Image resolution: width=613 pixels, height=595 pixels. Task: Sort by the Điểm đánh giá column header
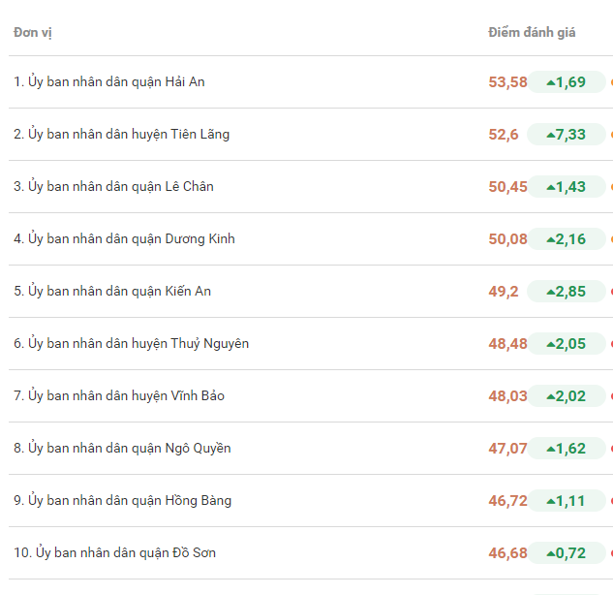(532, 33)
